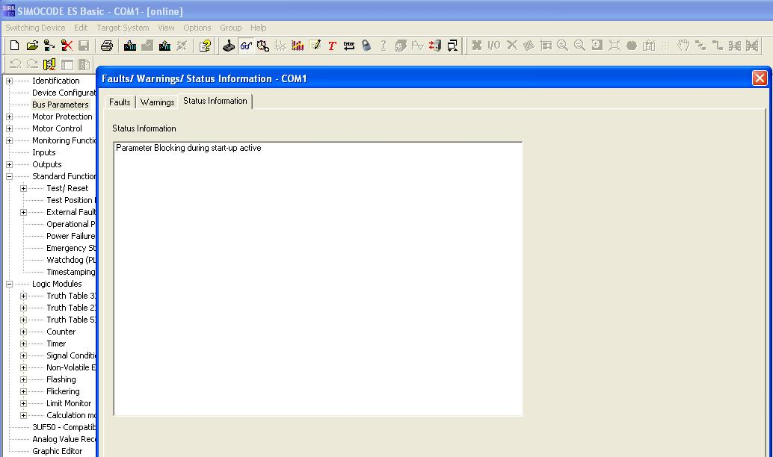Open a file with the yellow folder icon
Viewport: 773px width, 457px height.
32,46
